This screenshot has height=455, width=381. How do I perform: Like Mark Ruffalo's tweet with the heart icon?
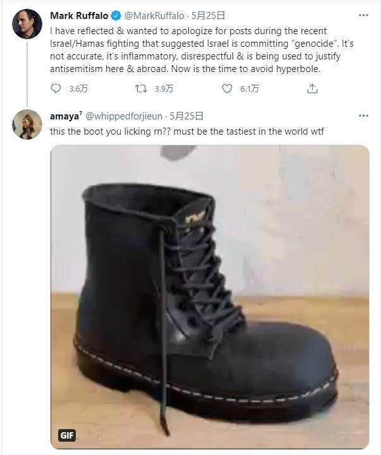[x=227, y=90]
